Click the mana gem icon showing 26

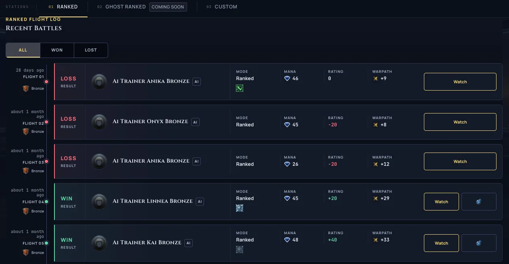point(287,164)
